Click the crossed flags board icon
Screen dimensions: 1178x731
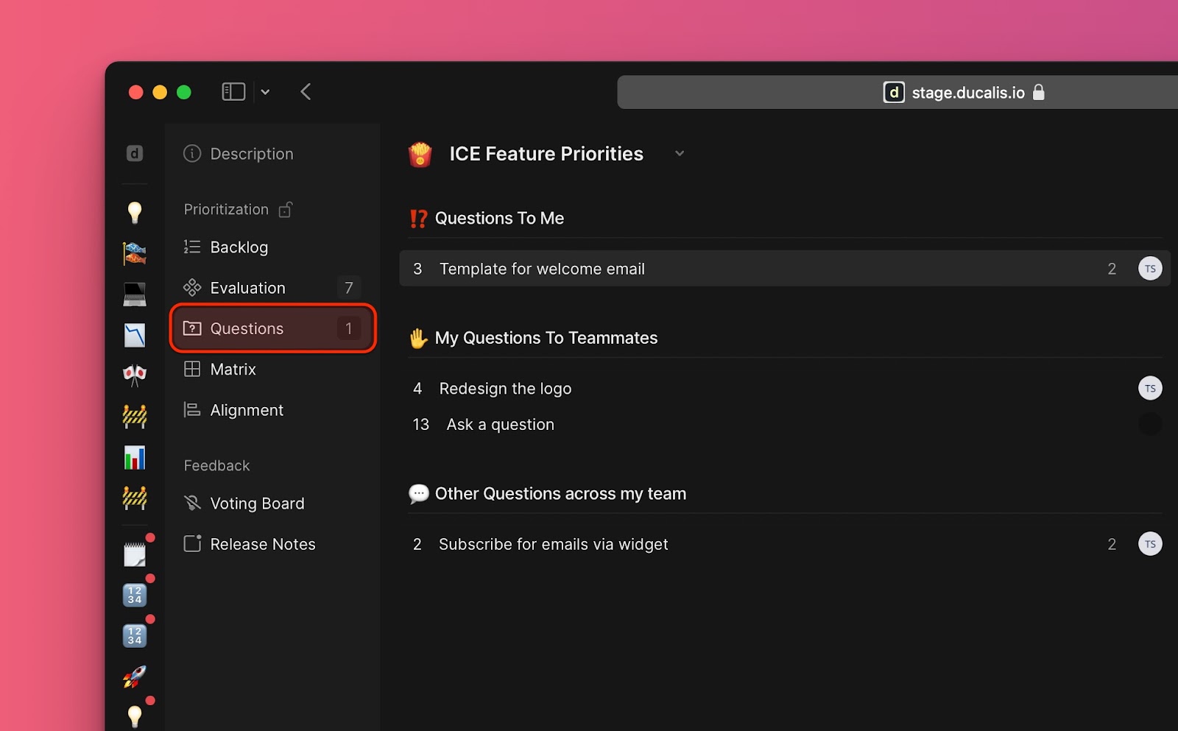tap(135, 375)
